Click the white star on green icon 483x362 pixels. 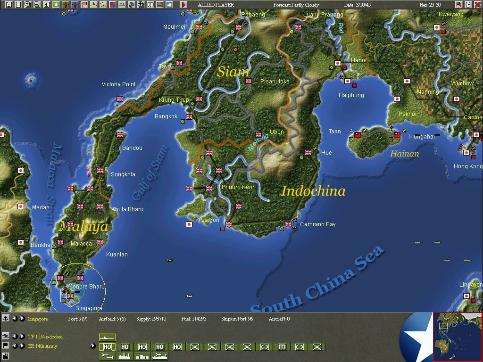pos(56,4)
